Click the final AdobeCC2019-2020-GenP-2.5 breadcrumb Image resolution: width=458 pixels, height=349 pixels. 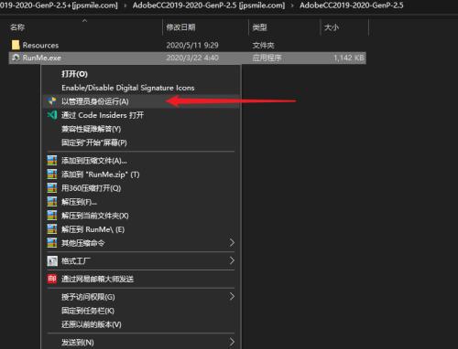352,5
